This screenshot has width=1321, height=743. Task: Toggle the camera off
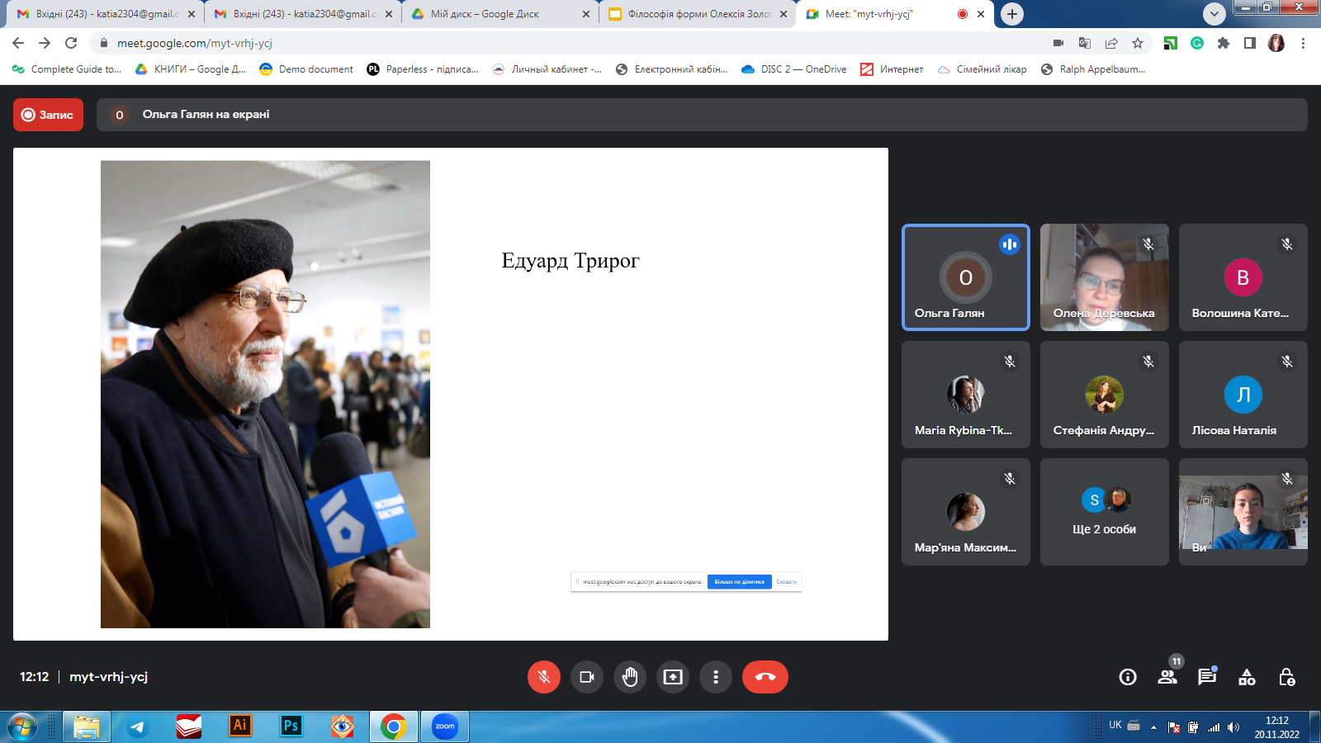[587, 677]
